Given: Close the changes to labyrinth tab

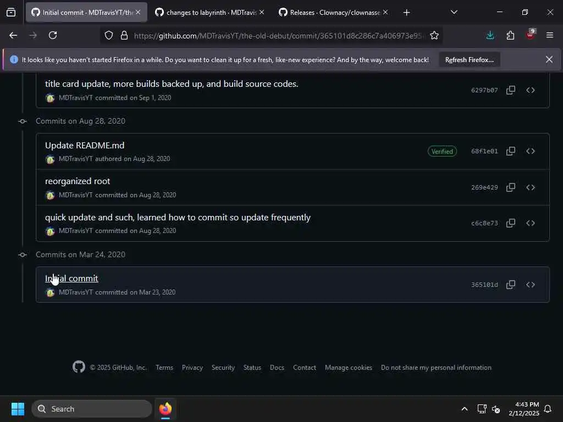Looking at the screenshot, I should click(x=262, y=12).
